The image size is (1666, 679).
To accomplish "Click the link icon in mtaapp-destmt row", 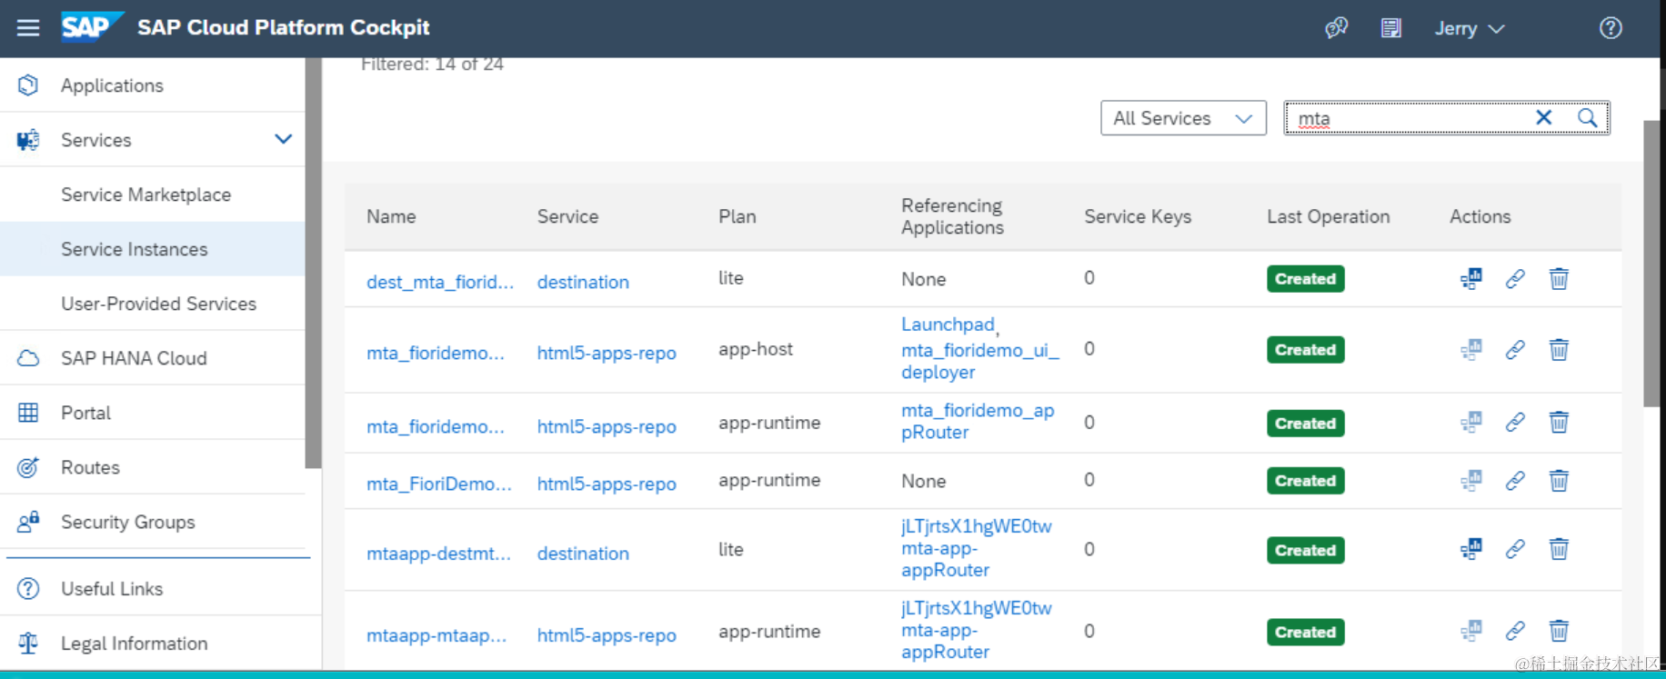I will click(1515, 549).
